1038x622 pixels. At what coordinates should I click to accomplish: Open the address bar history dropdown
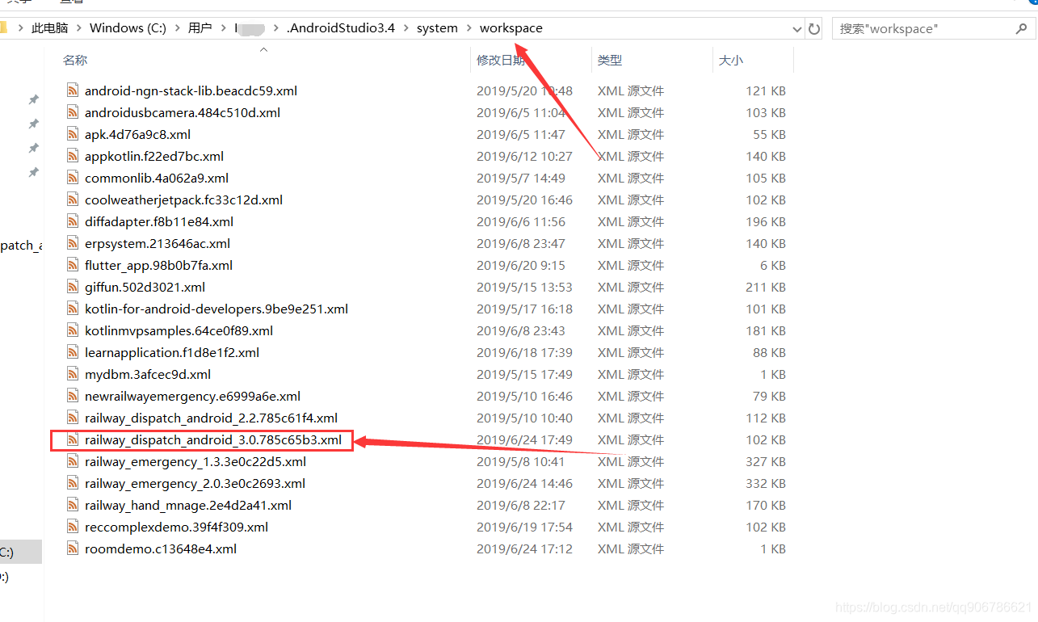click(797, 28)
